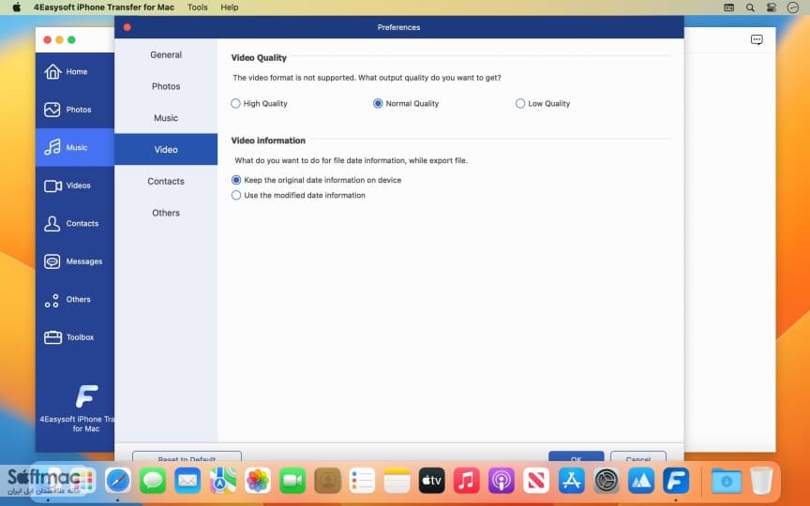Select the Video preferences tab
This screenshot has width=810, height=506.
pos(166,149)
